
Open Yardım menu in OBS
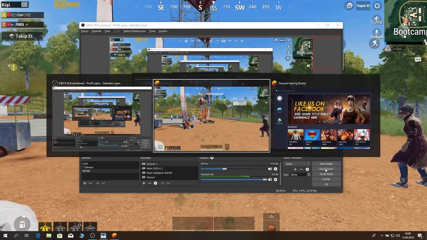pyautogui.click(x=163, y=31)
